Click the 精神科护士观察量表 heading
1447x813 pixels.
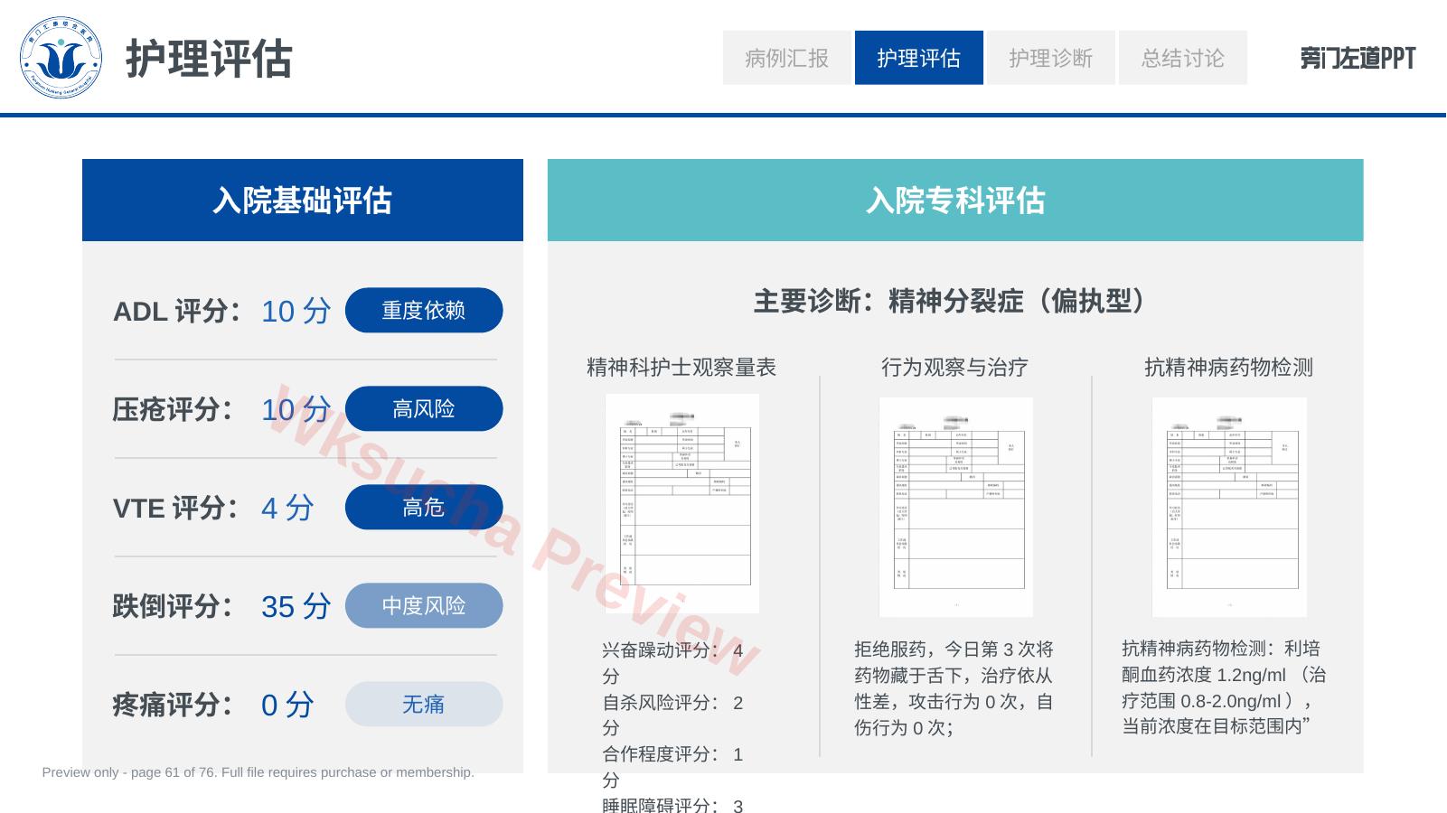pos(681,368)
